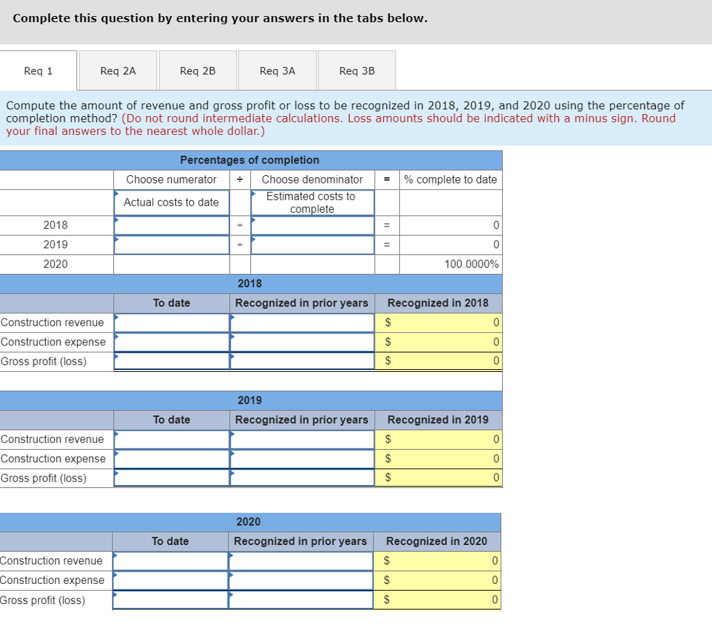Click Recognized in 2020 Construction revenue result
Screen dimensions: 712x643
[x=437, y=561]
